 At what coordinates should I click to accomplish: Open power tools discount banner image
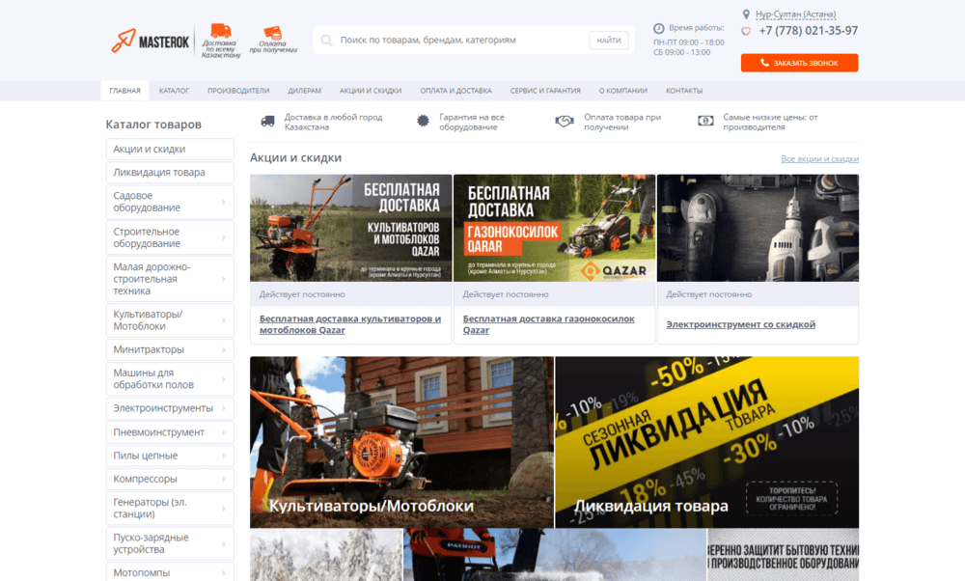758,229
